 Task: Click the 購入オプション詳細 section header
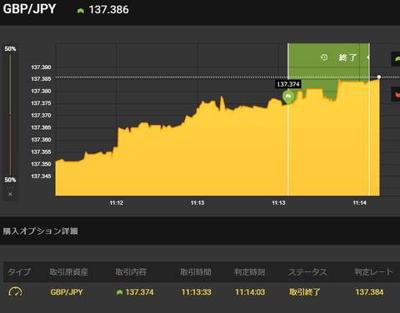coord(41,231)
